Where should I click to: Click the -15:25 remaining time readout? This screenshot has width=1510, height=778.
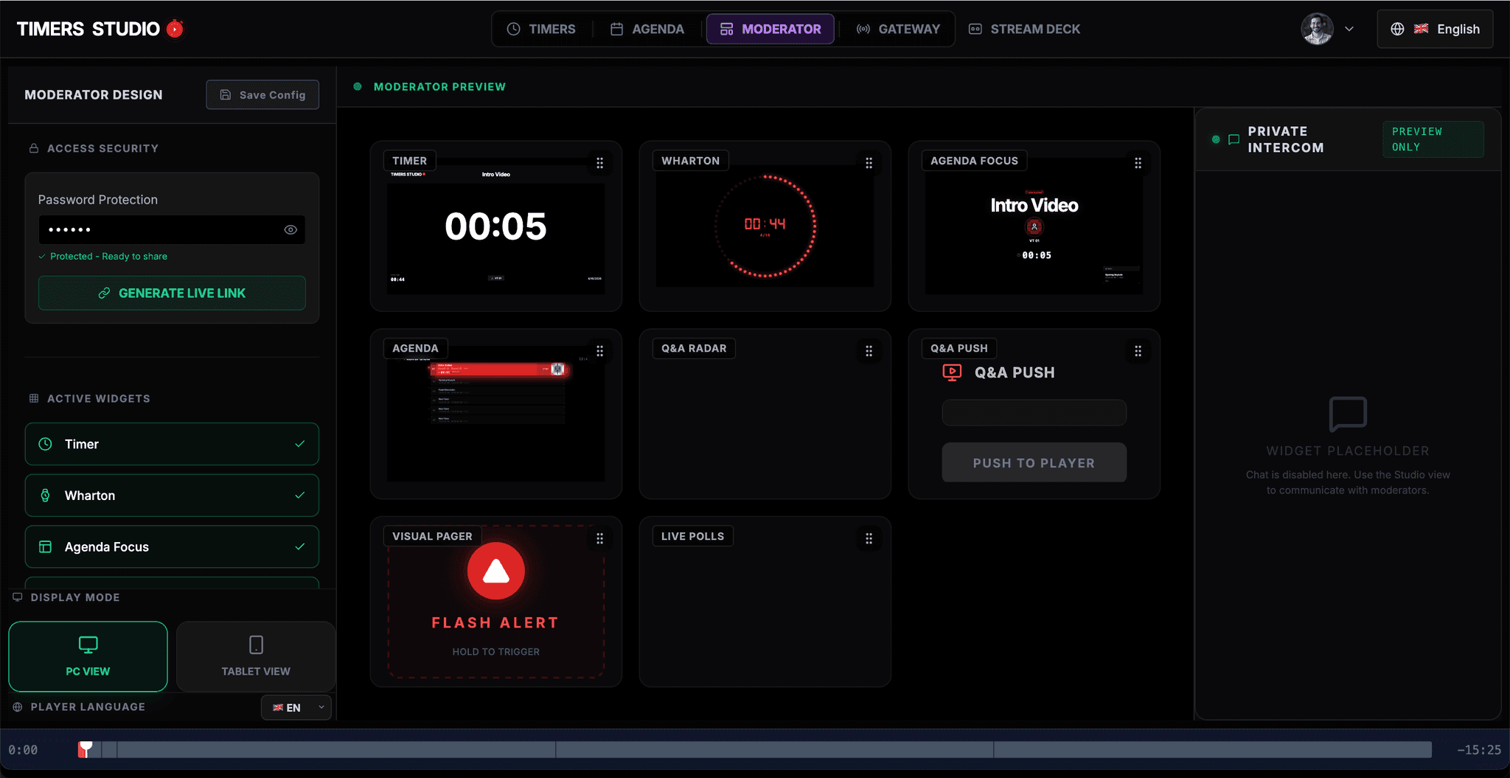pos(1478,750)
